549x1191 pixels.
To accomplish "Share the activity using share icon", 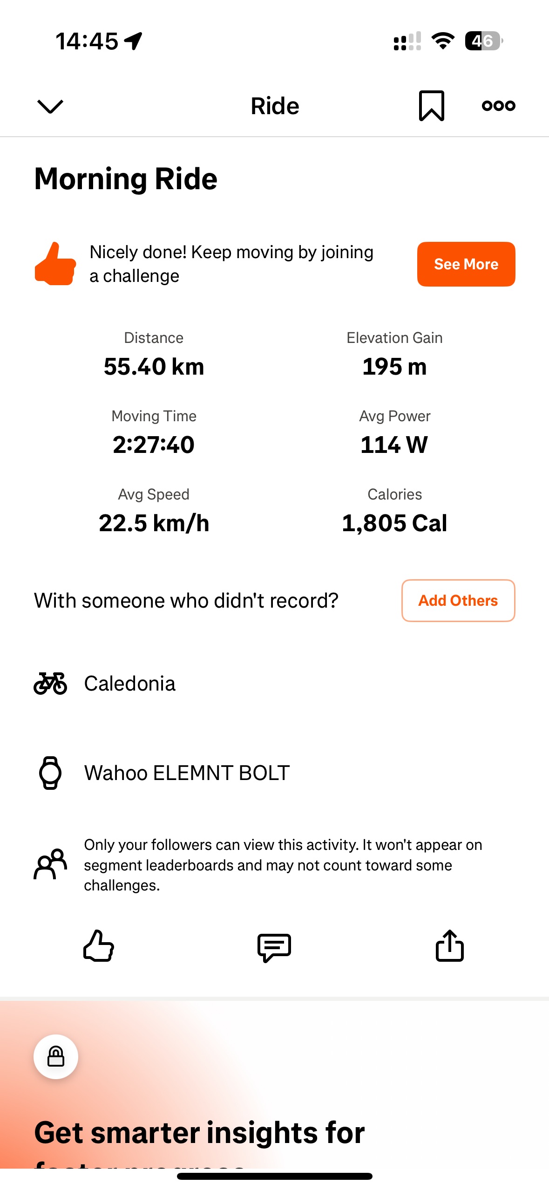I will (x=449, y=946).
